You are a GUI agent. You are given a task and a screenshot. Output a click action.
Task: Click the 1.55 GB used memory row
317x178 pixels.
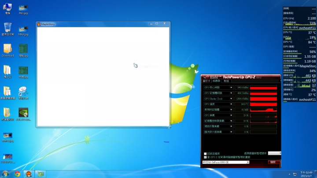pyautogui.click(x=299, y=57)
